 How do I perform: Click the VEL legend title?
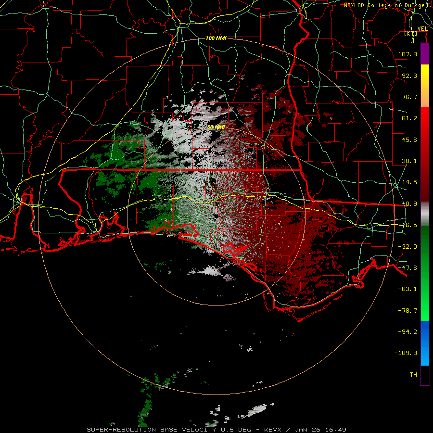pos(423,29)
